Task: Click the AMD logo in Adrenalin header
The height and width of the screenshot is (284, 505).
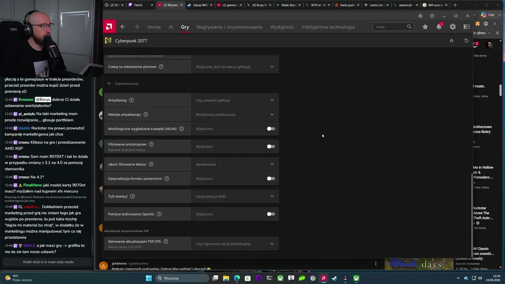Action: coord(109,27)
